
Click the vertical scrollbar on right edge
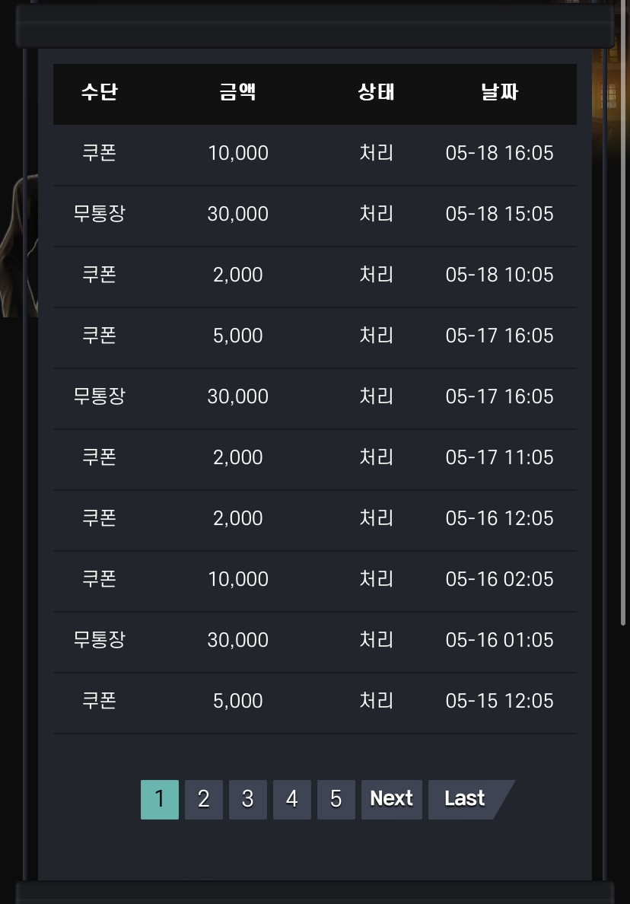point(623,313)
